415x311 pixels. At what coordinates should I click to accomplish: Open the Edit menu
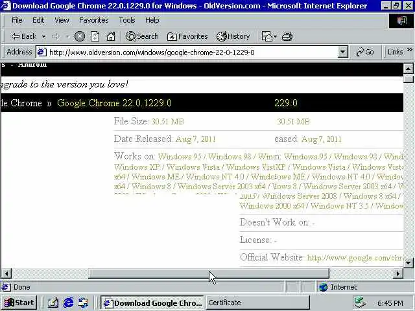(x=38, y=20)
